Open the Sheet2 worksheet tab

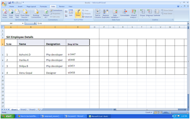23,110
